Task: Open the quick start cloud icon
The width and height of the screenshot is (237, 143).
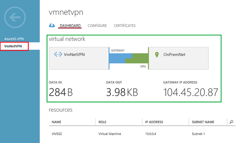Action: click(52, 25)
